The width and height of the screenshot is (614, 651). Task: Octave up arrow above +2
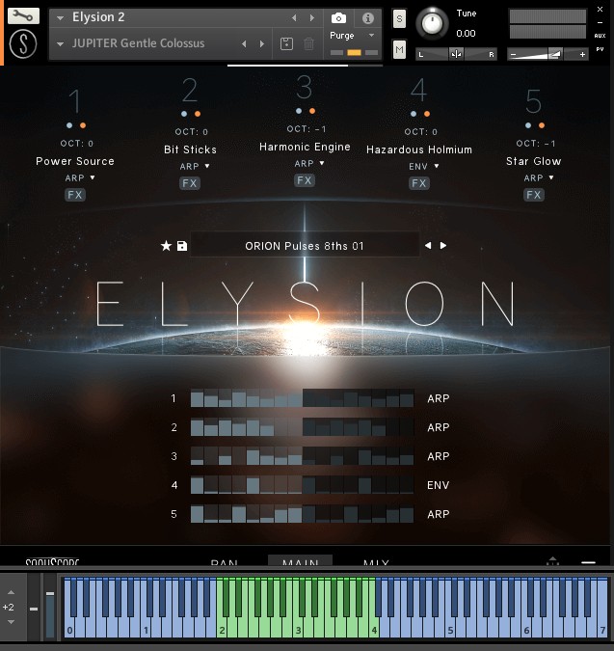coord(12,592)
